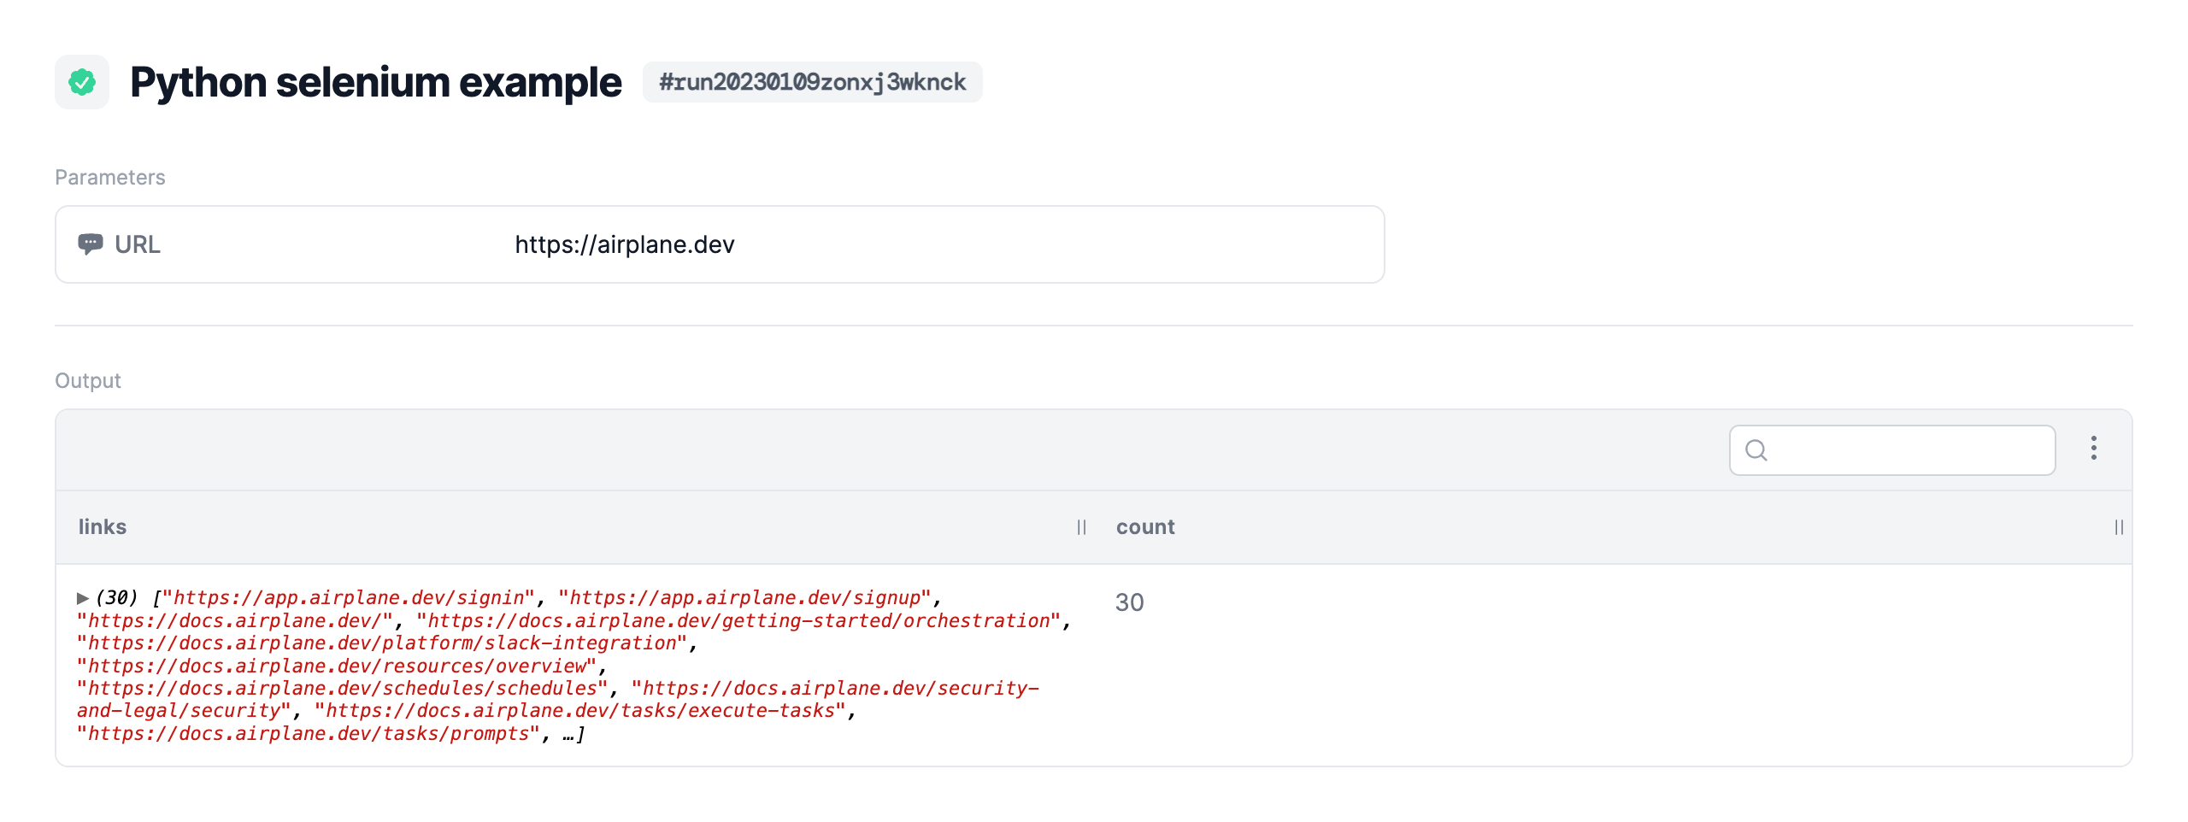Click the links column resize handle
The height and width of the screenshot is (822, 2188).
[1081, 527]
